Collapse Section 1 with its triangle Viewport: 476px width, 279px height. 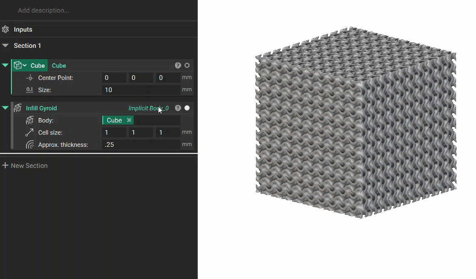(5, 45)
